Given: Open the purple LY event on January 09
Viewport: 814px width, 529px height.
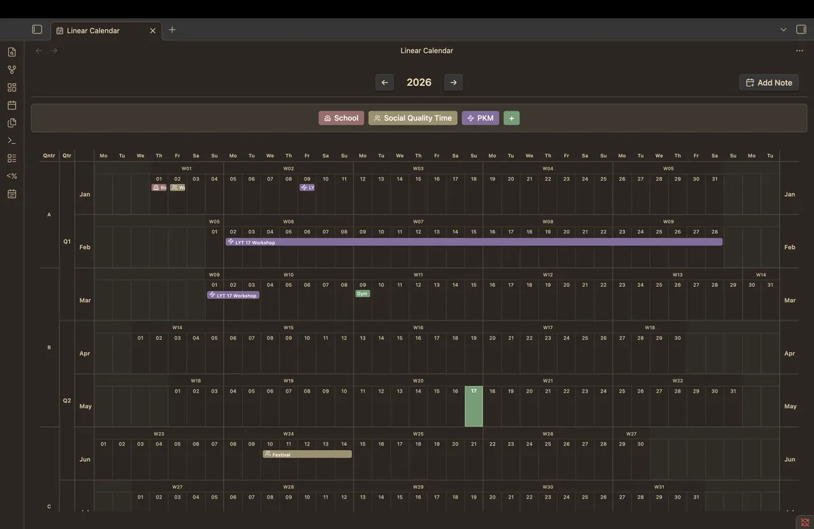Looking at the screenshot, I should (307, 187).
